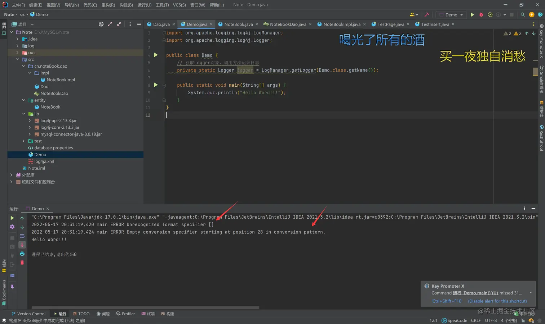Screen dimensions: 545x324
Task: Expand the 外部库 node
Action: pyautogui.click(x=11, y=175)
